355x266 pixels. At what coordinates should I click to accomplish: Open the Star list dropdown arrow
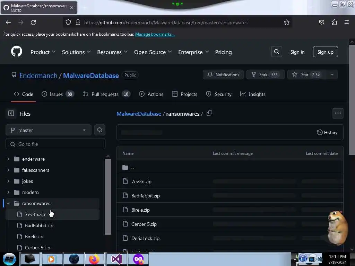pos(332,75)
